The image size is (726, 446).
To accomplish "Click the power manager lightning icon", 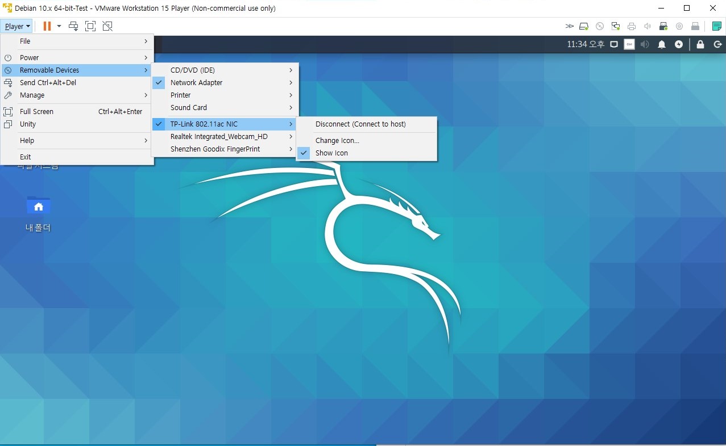I will pos(679,44).
